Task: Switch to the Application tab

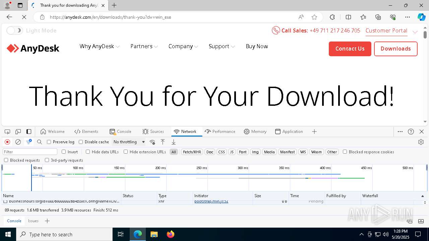Action: 289,132
